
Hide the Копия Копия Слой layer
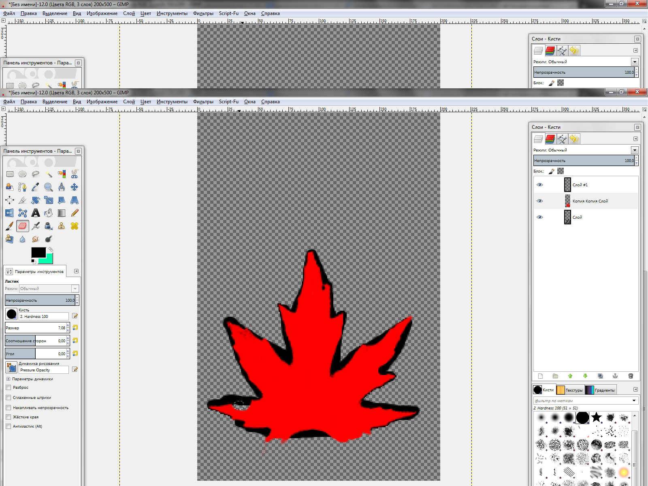pyautogui.click(x=540, y=201)
